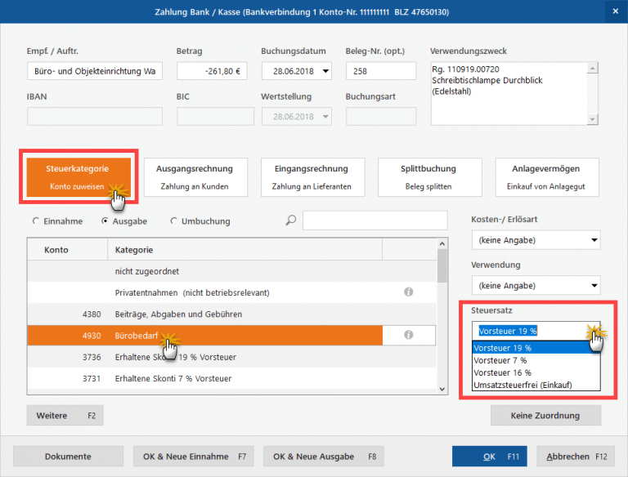Click the category search input field

tap(375, 221)
